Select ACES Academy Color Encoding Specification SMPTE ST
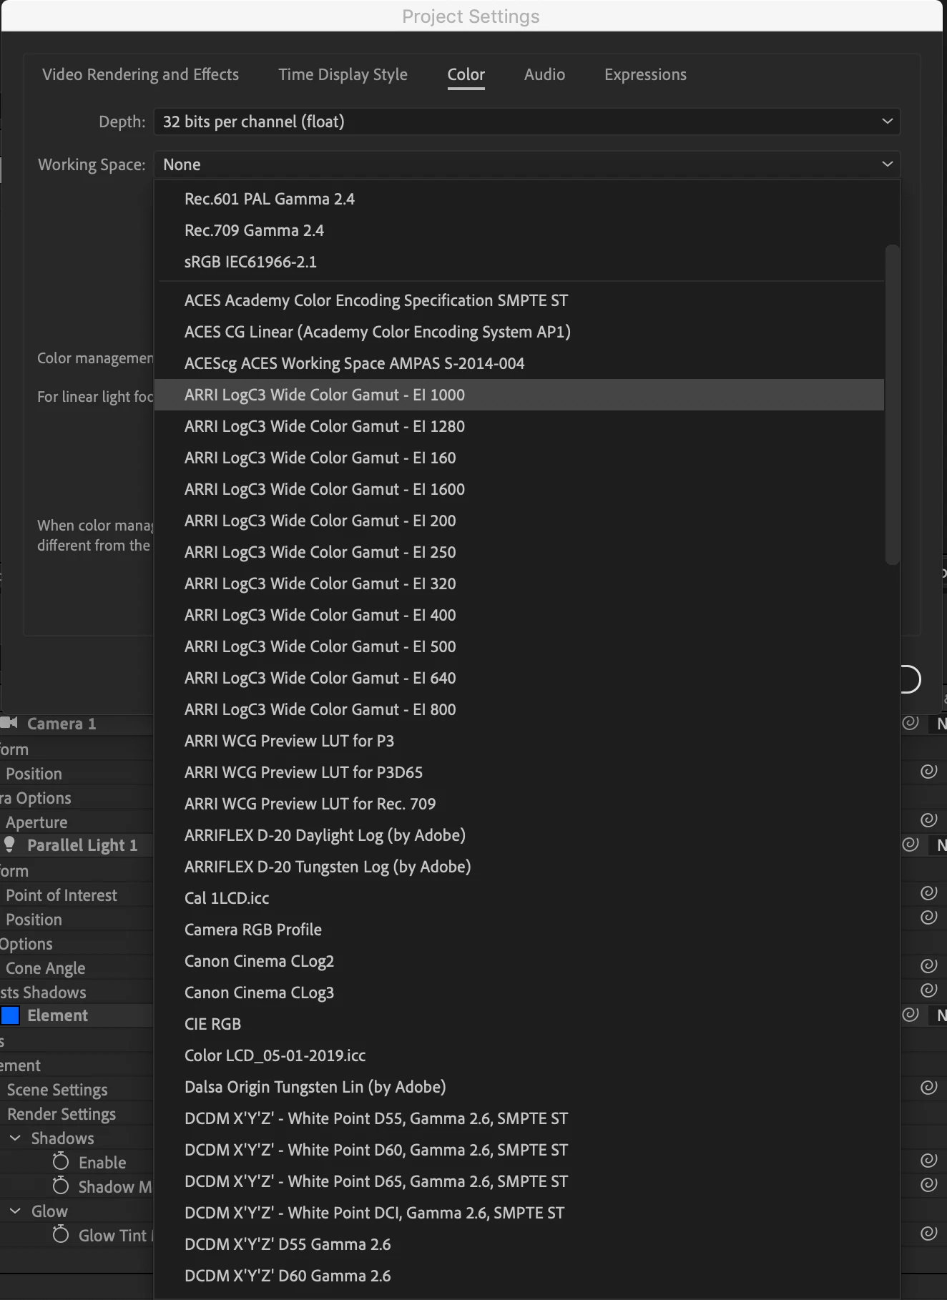 [x=519, y=300]
